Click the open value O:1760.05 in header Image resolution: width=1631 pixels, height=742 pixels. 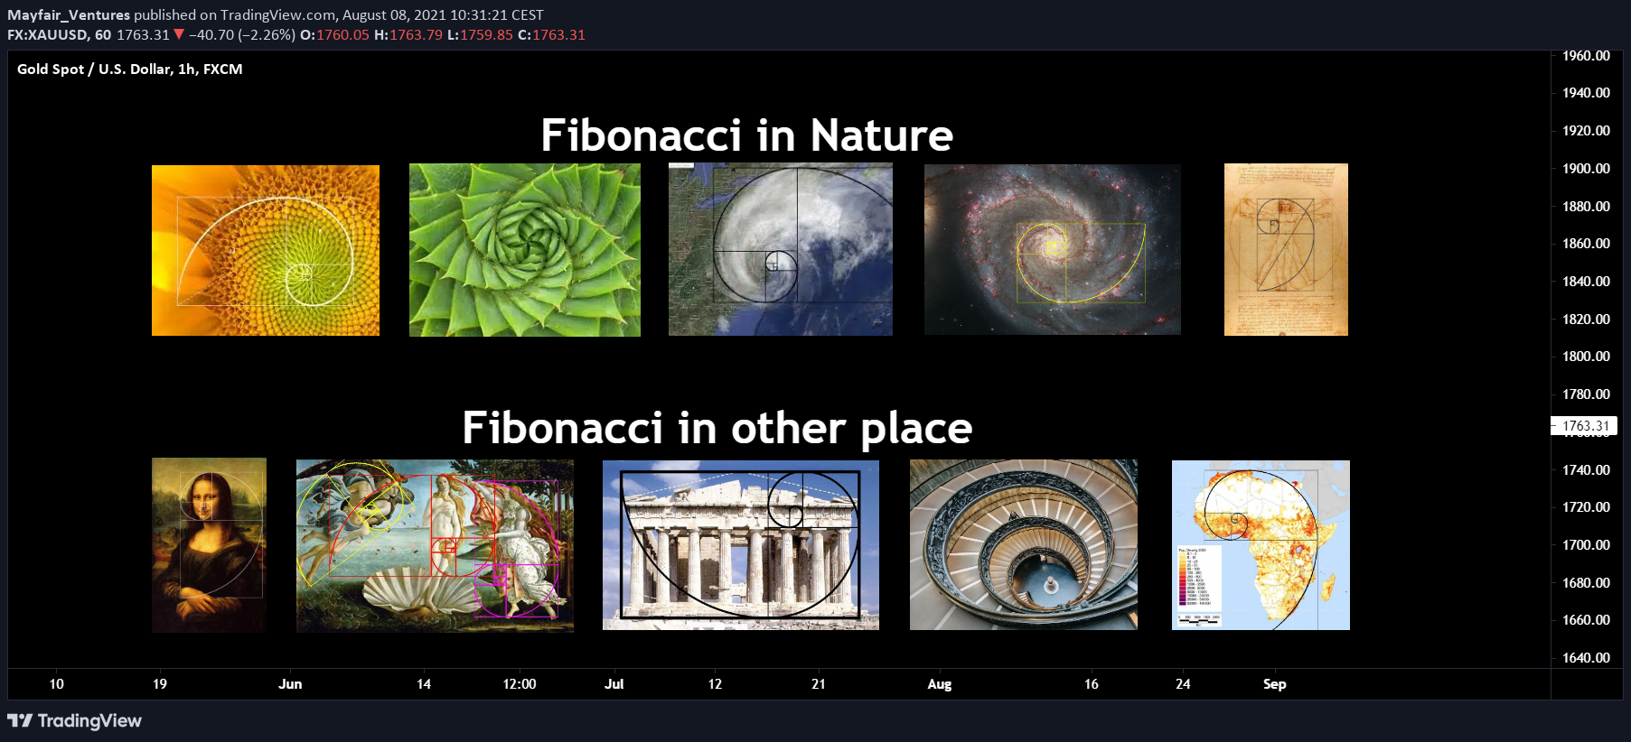pyautogui.click(x=334, y=35)
